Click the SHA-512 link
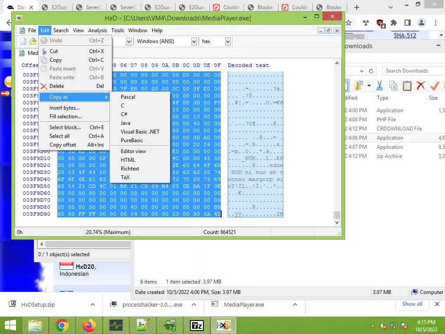 [405, 36]
